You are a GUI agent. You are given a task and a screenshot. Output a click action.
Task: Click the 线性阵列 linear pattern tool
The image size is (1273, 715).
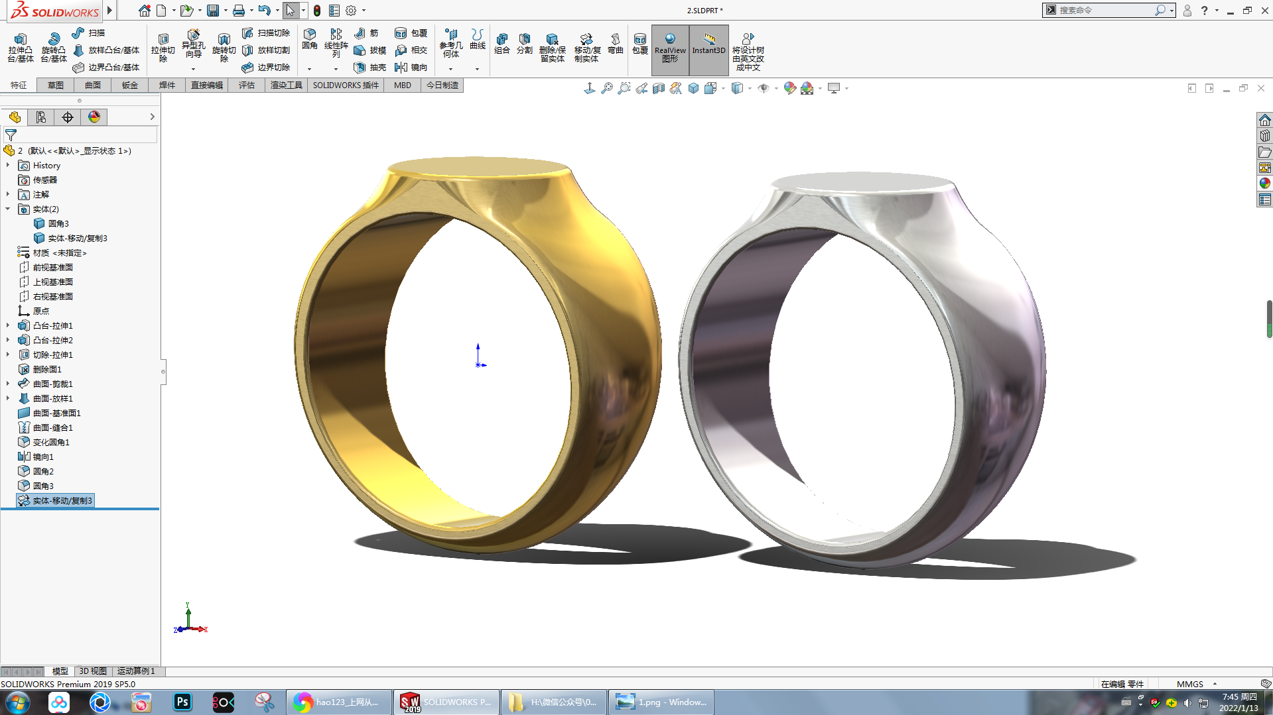[x=336, y=44]
